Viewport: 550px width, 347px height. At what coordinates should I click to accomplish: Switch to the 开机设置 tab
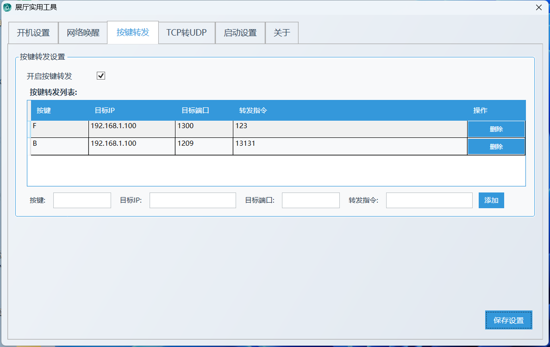pyautogui.click(x=33, y=33)
